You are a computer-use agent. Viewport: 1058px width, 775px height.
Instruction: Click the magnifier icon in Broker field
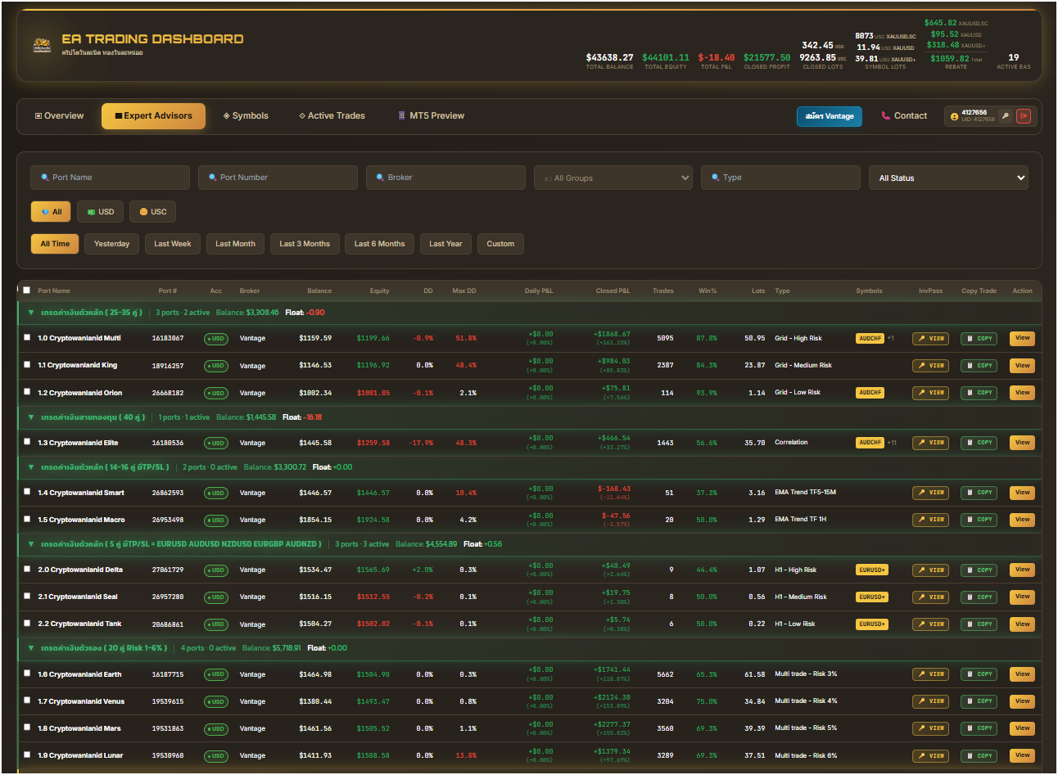point(380,178)
